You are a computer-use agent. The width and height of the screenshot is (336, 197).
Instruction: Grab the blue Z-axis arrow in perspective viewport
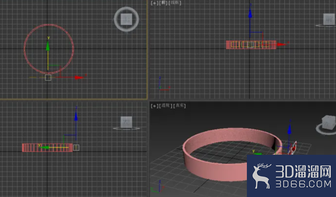point(290,129)
